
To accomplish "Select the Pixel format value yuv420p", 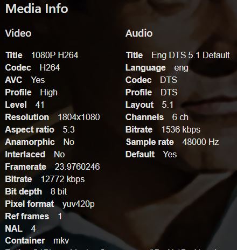I will pyautogui.click(x=79, y=204).
